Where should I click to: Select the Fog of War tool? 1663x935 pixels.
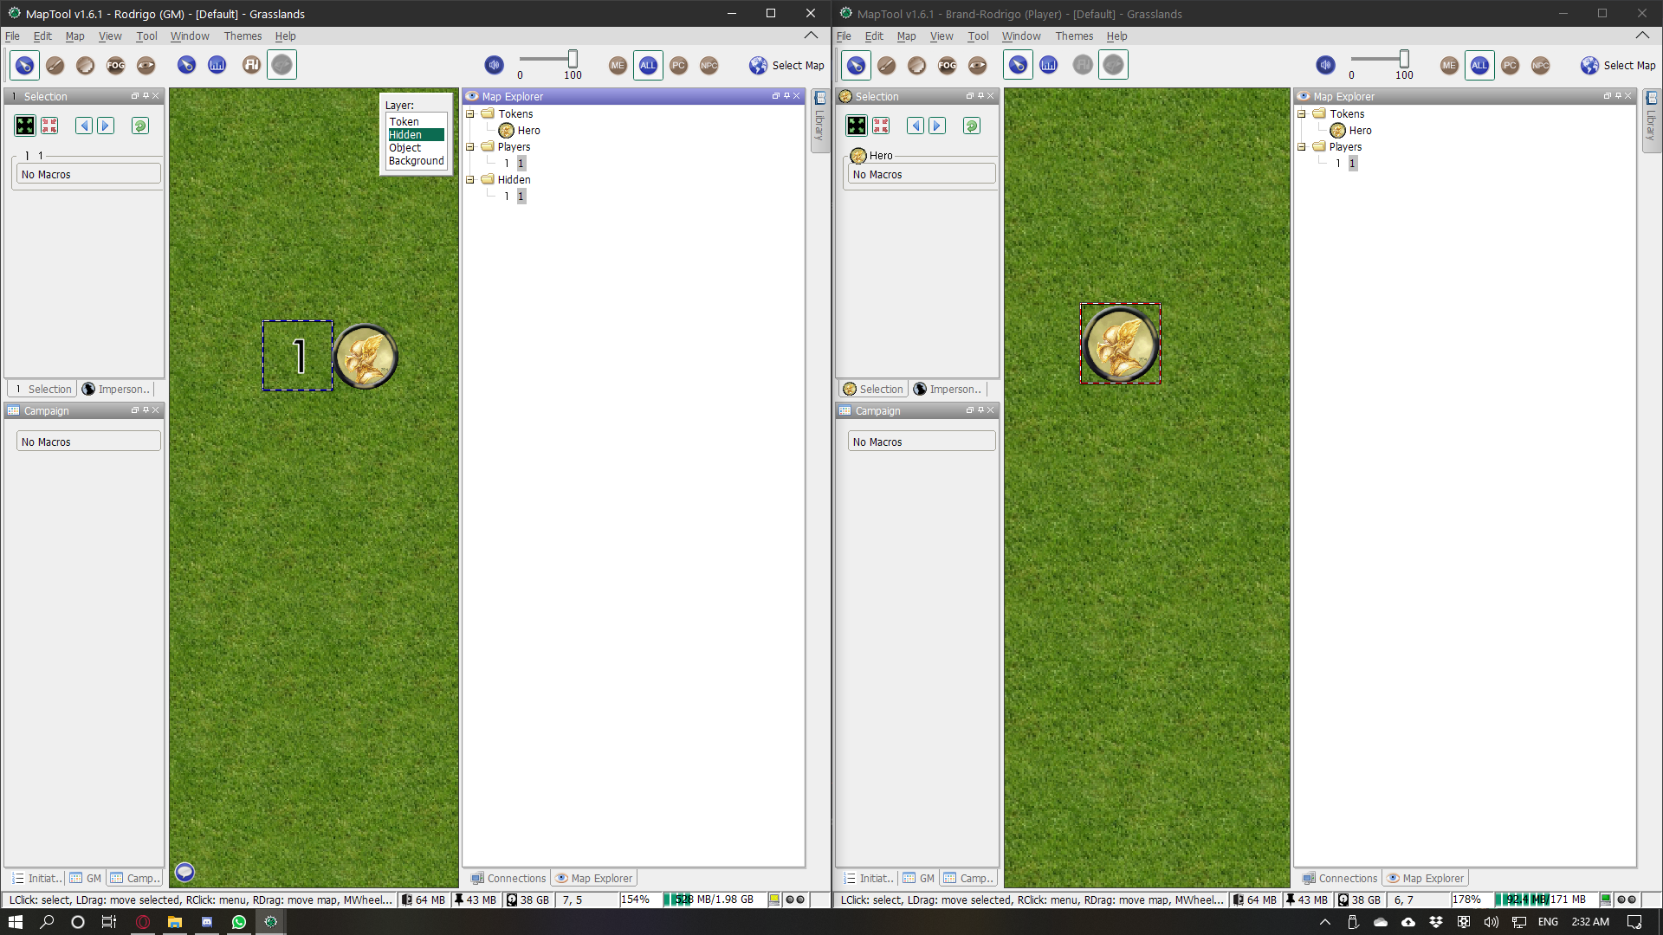click(x=115, y=65)
